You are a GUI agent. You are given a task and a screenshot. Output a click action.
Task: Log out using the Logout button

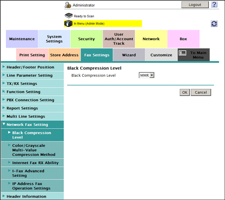195,5
